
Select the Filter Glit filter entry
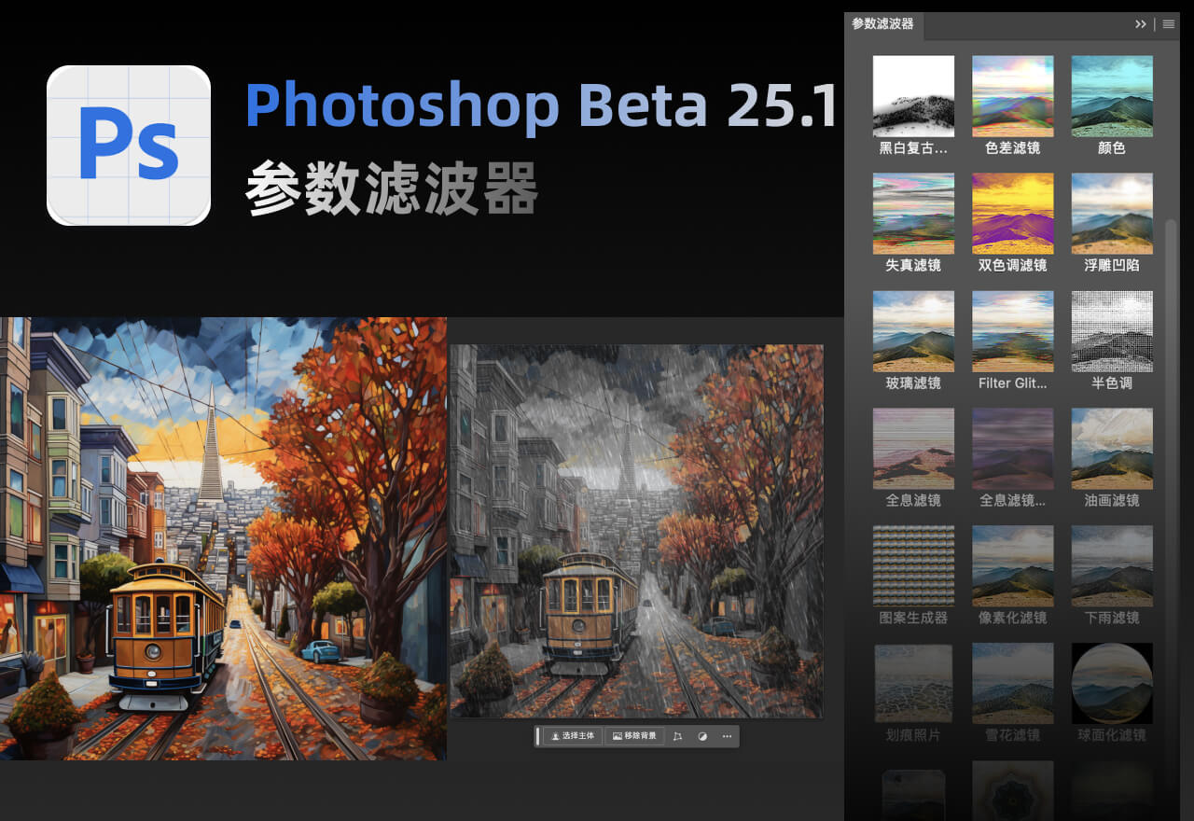(1013, 331)
